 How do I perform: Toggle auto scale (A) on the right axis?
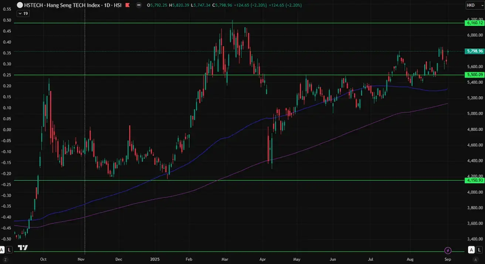click(471, 250)
